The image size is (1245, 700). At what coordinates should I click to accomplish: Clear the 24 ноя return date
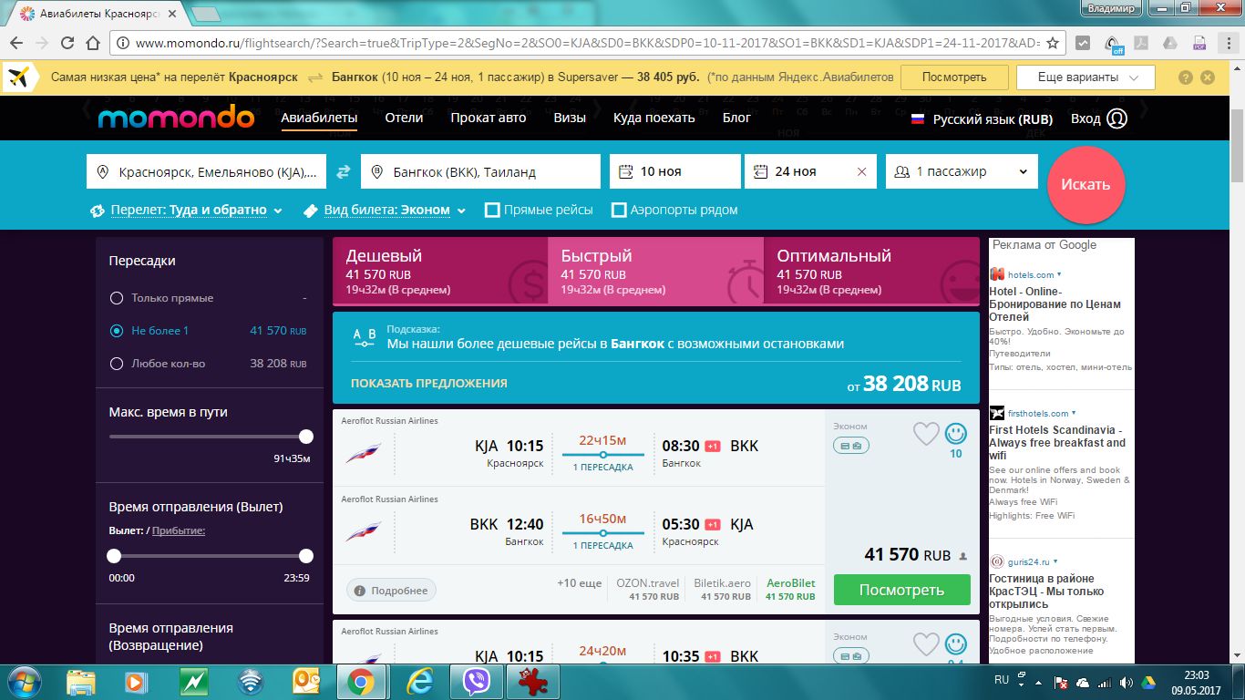click(x=862, y=171)
